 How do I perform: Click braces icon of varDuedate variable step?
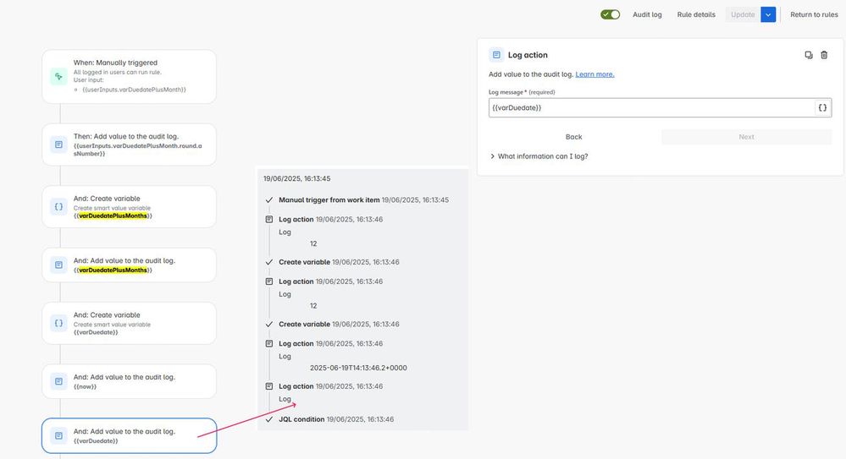click(x=58, y=323)
